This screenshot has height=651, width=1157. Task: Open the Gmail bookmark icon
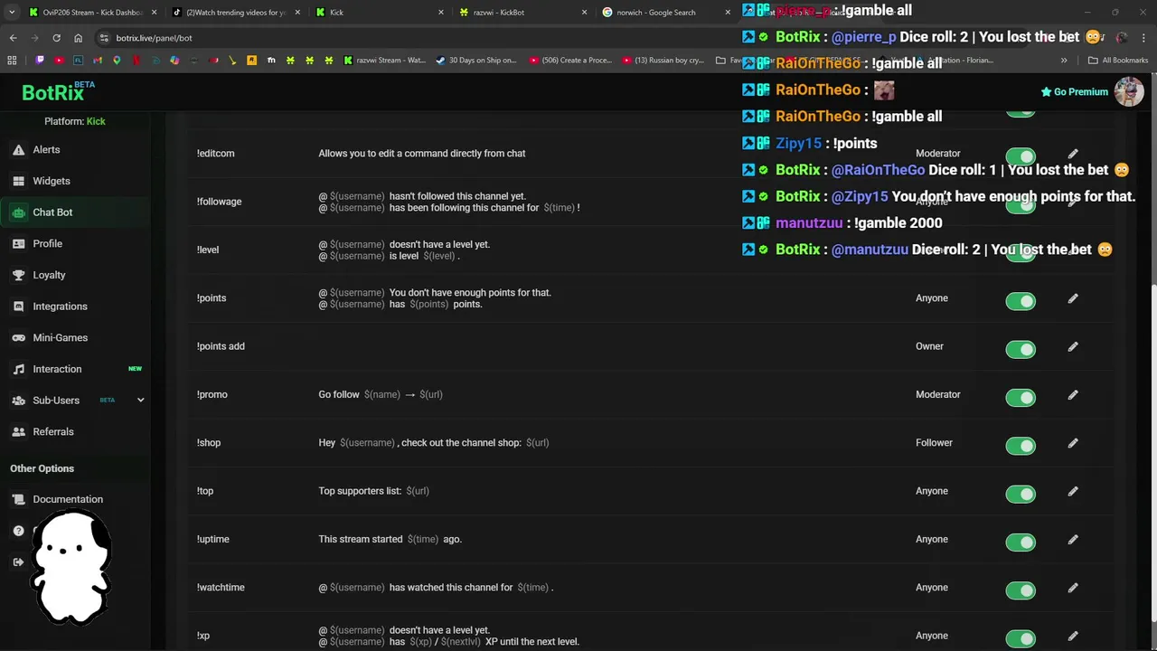(98, 61)
